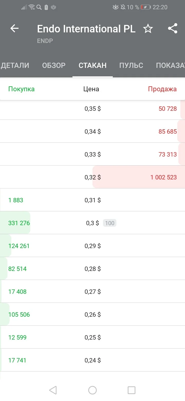
Task: Select the 0,24 $ buy row
Action: coord(92,360)
